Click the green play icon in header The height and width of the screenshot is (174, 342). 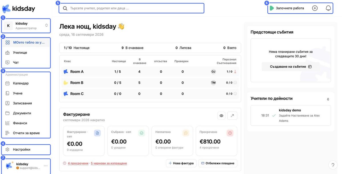tap(272, 8)
